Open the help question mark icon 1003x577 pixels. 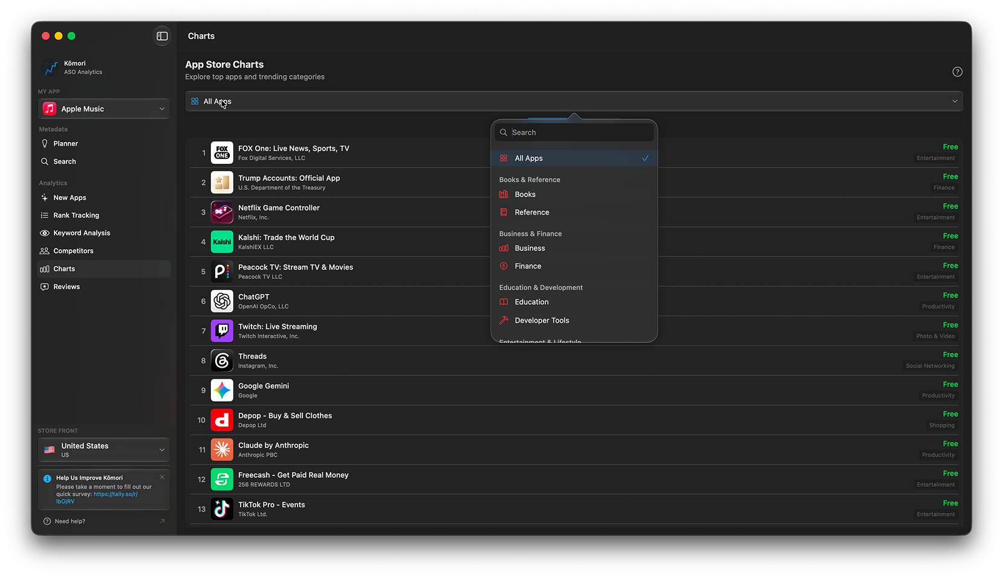(x=957, y=72)
